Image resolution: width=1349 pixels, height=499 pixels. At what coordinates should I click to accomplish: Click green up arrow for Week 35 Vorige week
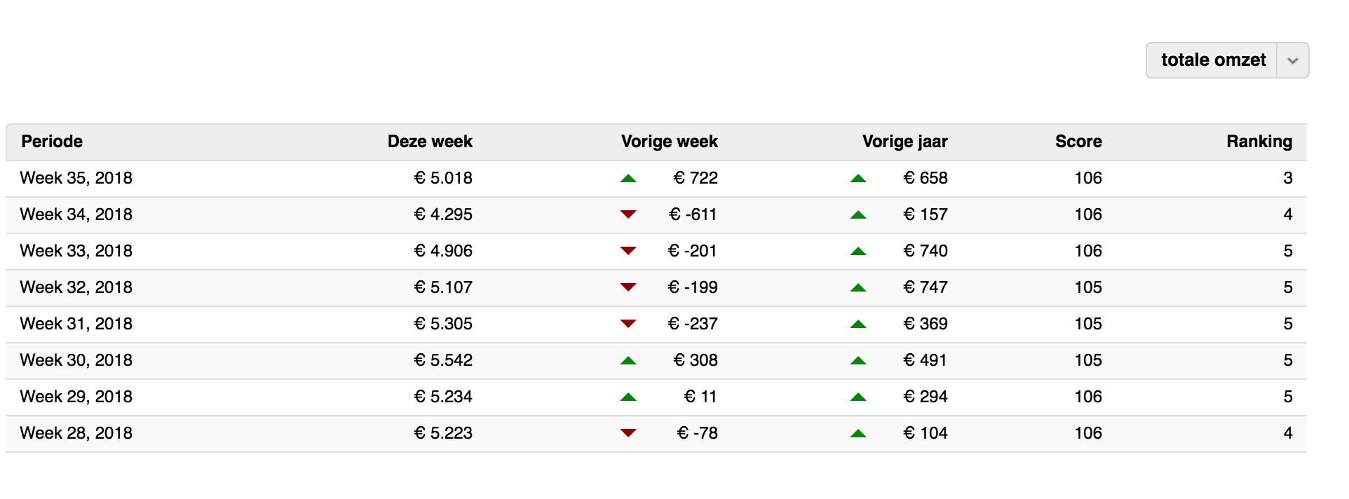tap(628, 179)
